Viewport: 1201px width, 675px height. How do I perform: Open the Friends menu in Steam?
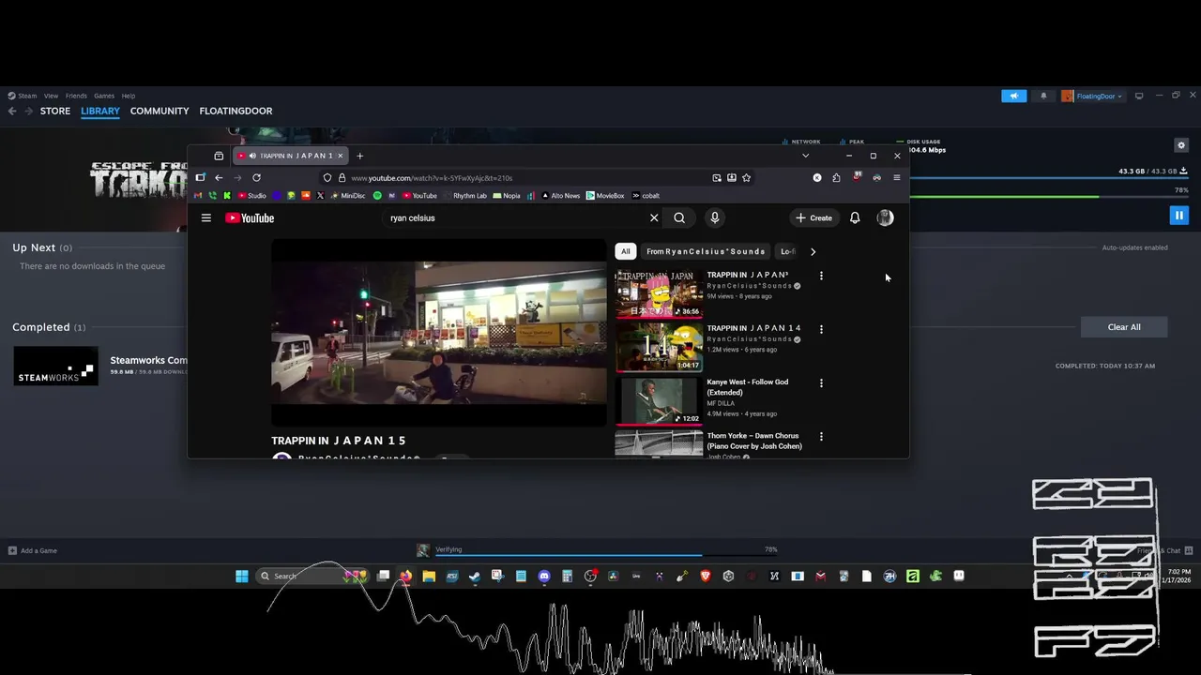point(76,96)
